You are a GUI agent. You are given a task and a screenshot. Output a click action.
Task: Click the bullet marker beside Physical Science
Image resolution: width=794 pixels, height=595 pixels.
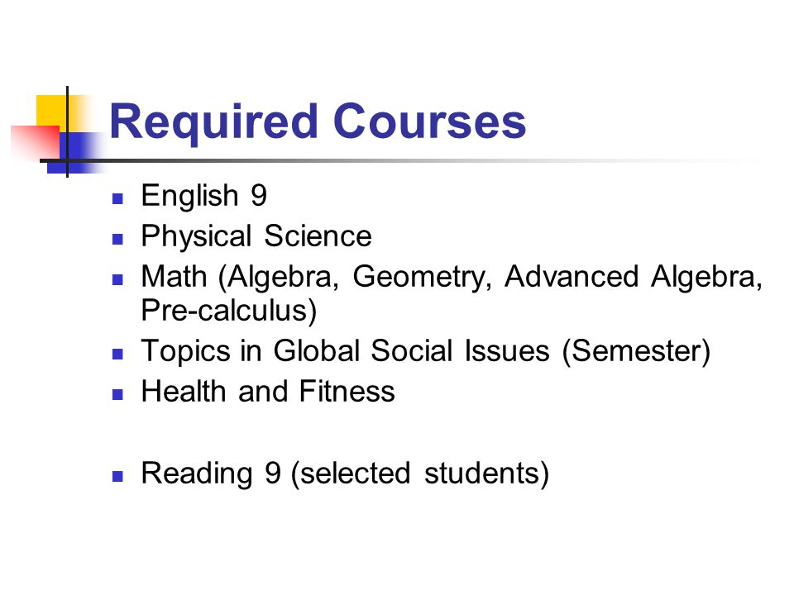tap(117, 239)
